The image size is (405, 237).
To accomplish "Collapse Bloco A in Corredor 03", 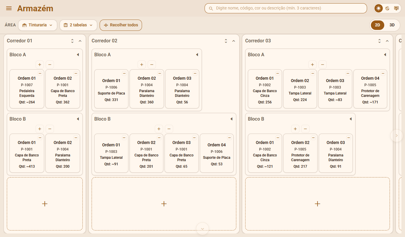I will (x=385, y=55).
